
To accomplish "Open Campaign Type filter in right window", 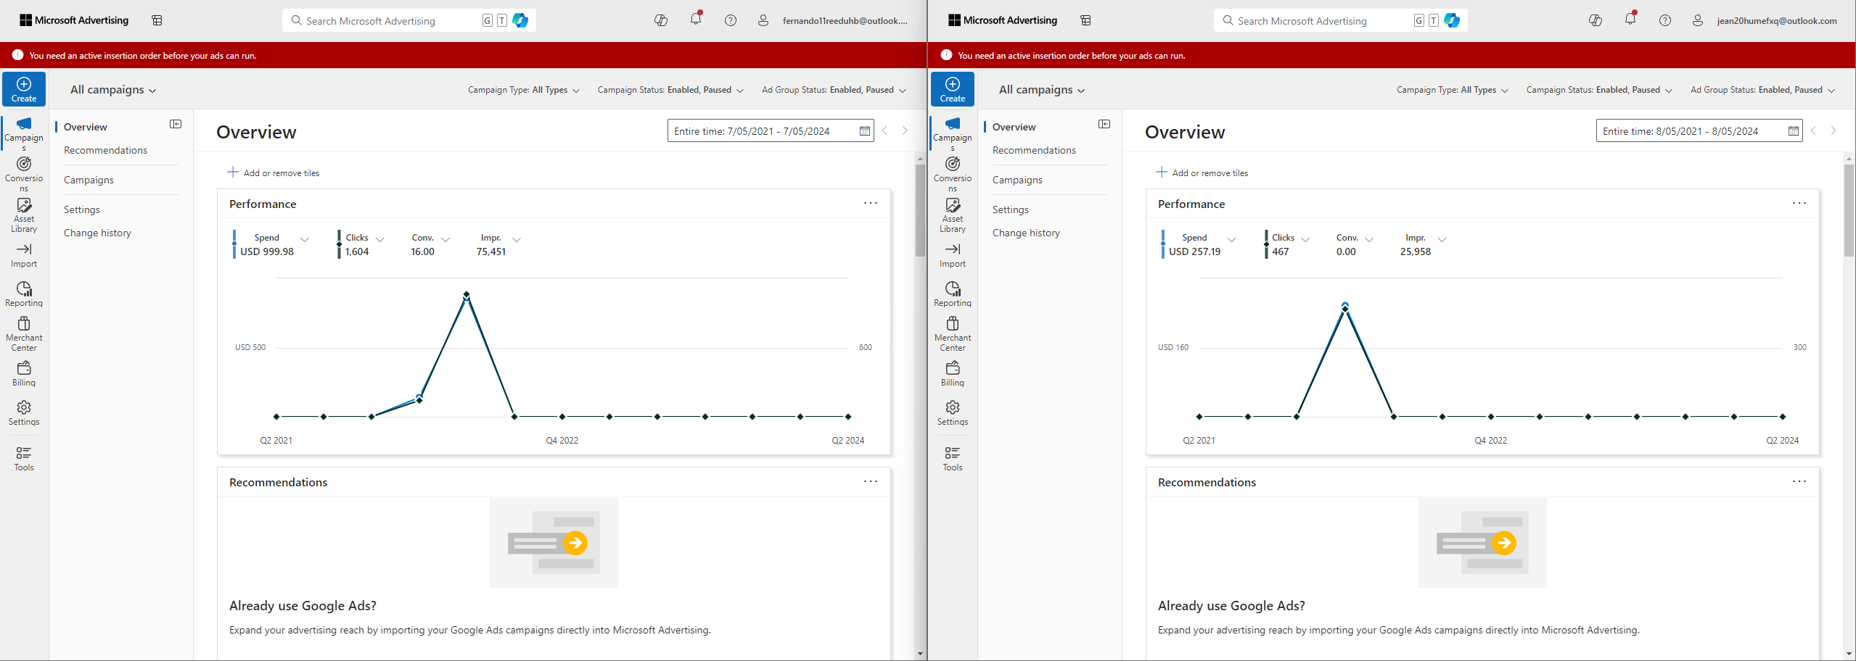I will pos(1453,90).
